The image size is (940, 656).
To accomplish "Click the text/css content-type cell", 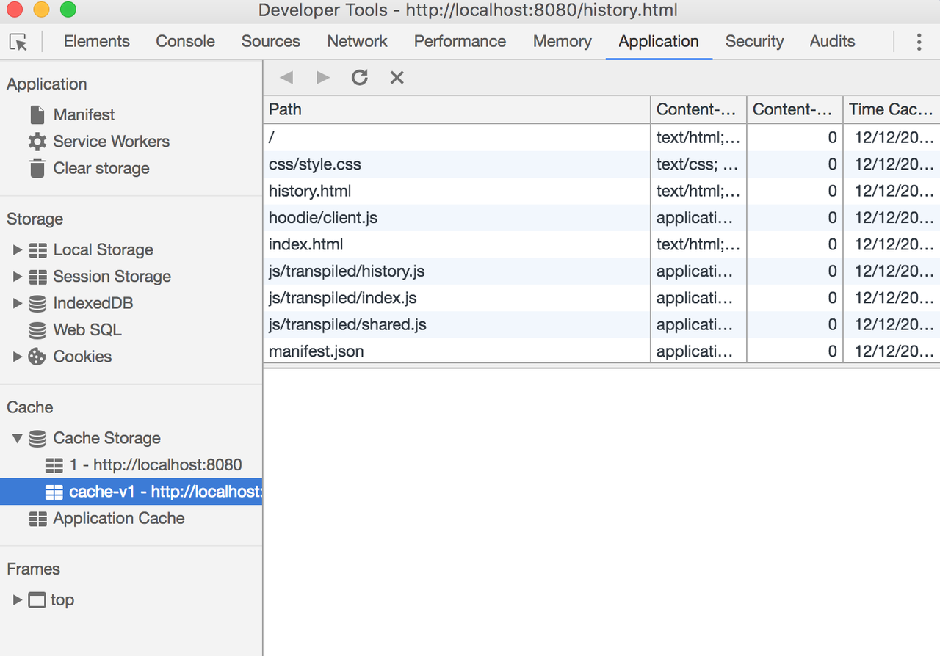I will point(698,164).
